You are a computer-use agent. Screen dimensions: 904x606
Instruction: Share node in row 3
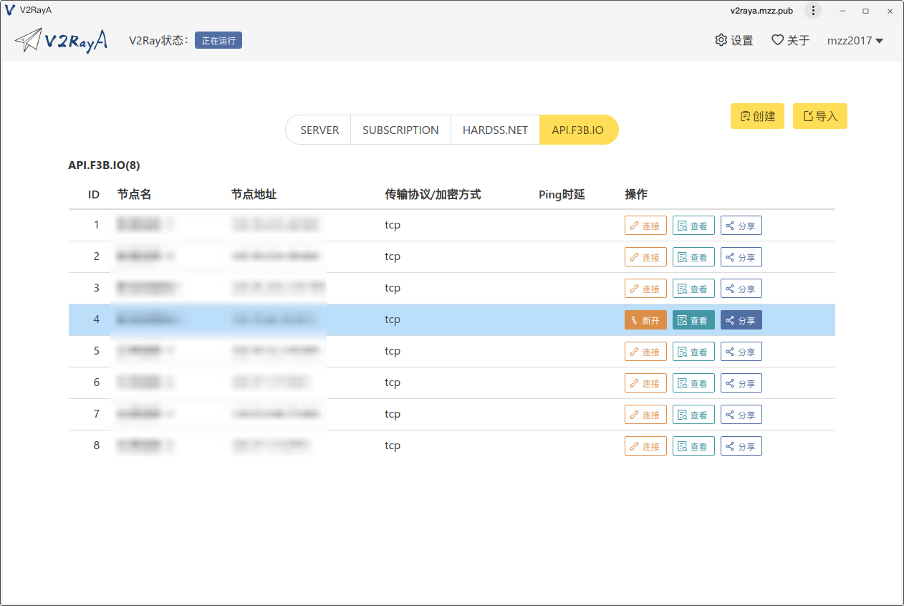741,289
